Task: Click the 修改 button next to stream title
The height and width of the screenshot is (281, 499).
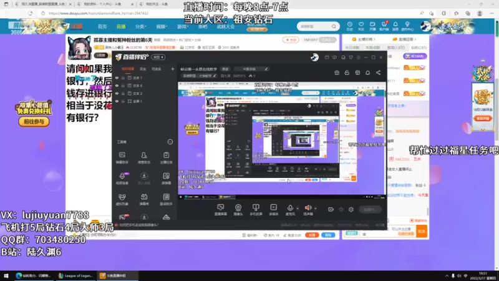Action: (x=225, y=69)
